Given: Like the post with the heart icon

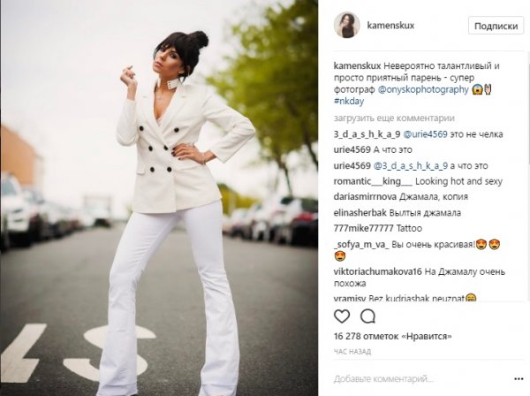Looking at the screenshot, I should click(x=342, y=316).
